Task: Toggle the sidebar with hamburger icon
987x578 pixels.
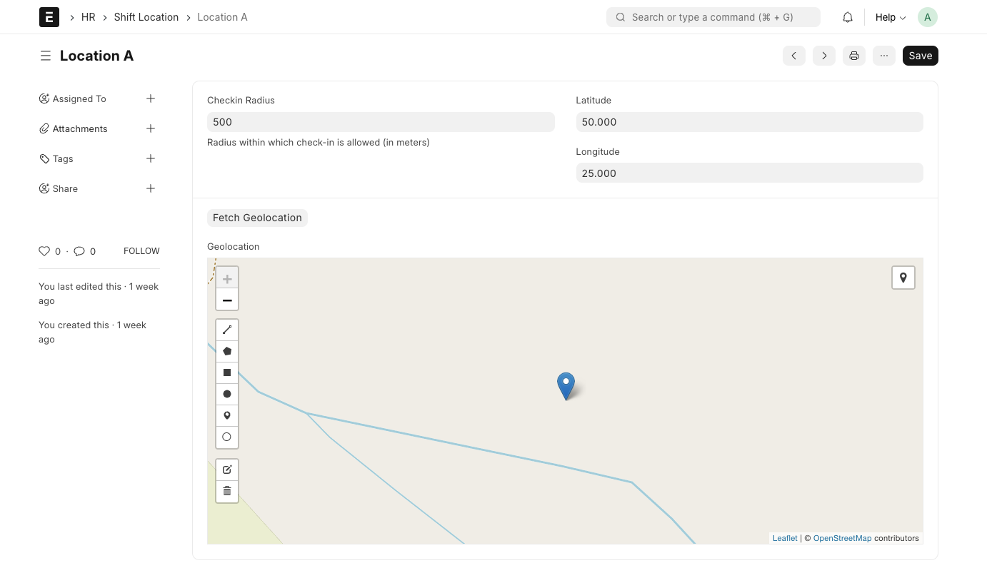Action: click(46, 56)
